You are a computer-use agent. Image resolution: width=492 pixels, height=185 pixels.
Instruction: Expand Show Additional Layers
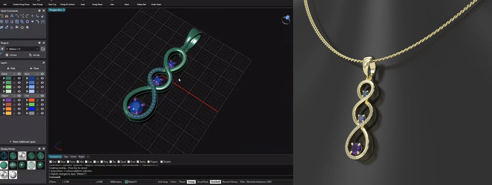23,142
